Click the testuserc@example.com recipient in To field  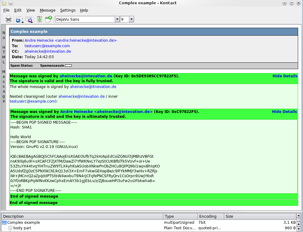pos(47,46)
